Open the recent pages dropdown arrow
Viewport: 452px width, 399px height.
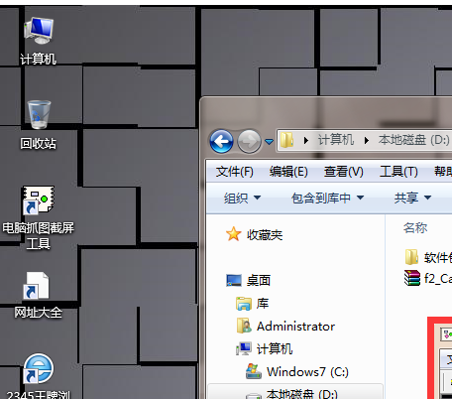tap(269, 142)
